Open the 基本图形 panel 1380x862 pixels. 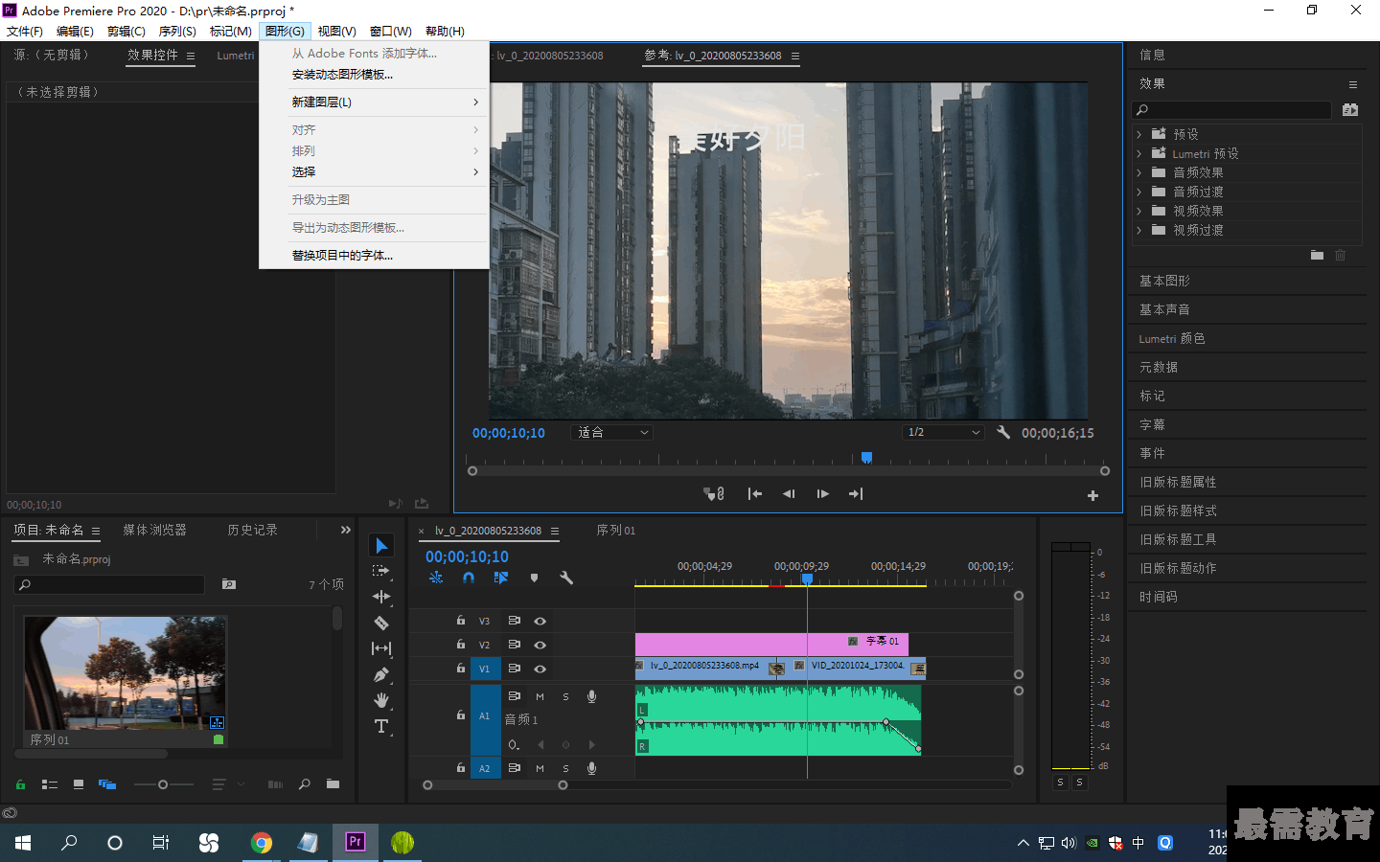(1164, 281)
